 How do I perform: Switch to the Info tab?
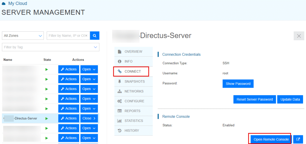[x=134, y=61]
